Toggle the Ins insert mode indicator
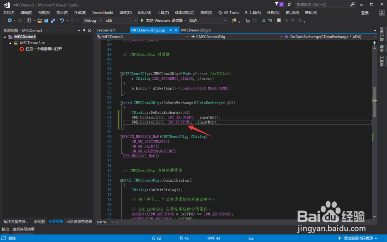This screenshot has height=242, width=387. tap(251, 238)
